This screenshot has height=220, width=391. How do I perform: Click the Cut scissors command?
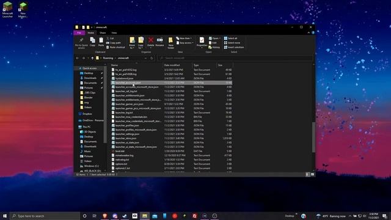coord(110,38)
